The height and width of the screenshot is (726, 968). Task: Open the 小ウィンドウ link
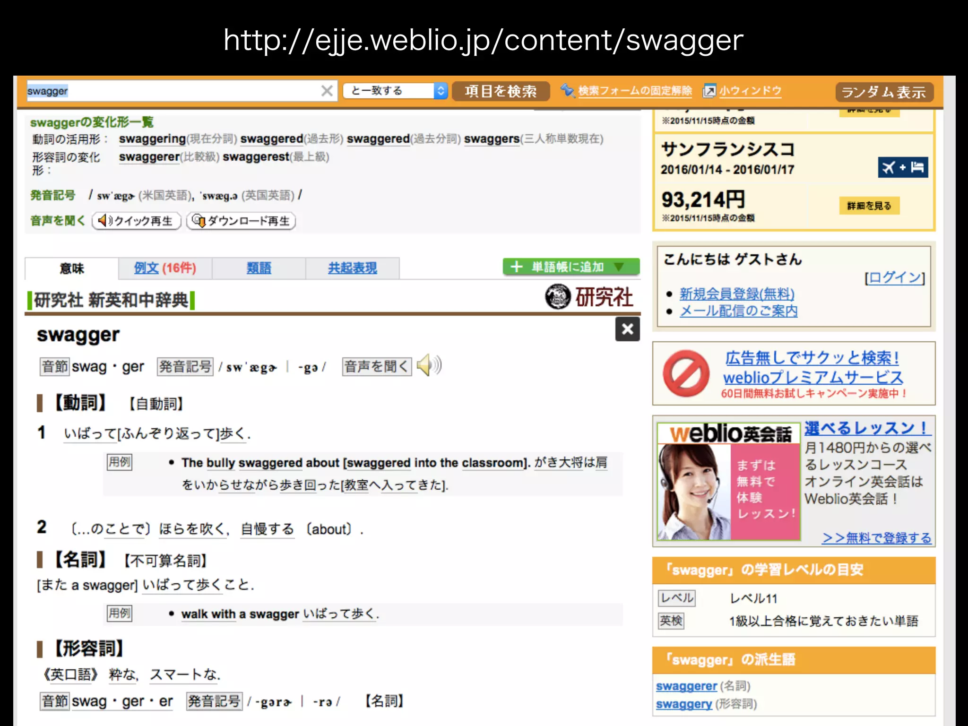750,91
